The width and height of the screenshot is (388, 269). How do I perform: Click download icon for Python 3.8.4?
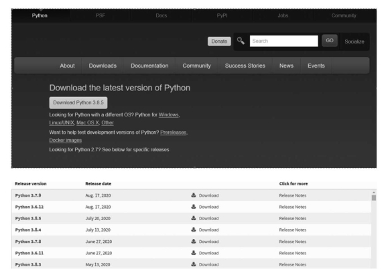tap(194, 230)
